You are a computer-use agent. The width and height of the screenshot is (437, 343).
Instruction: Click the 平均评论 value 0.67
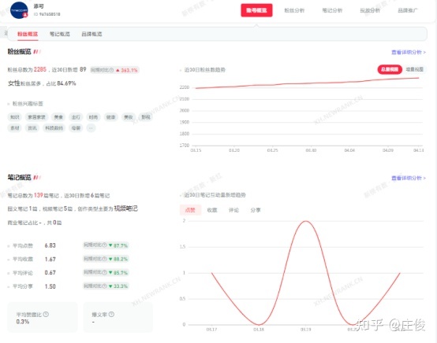[x=50, y=272]
